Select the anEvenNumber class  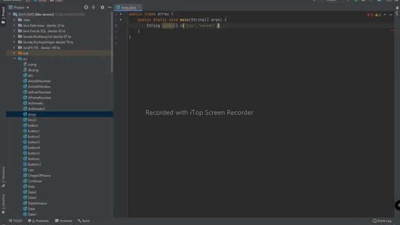(x=37, y=92)
